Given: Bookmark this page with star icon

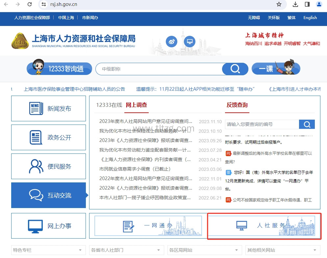Looking at the screenshot, I should 279,4.
